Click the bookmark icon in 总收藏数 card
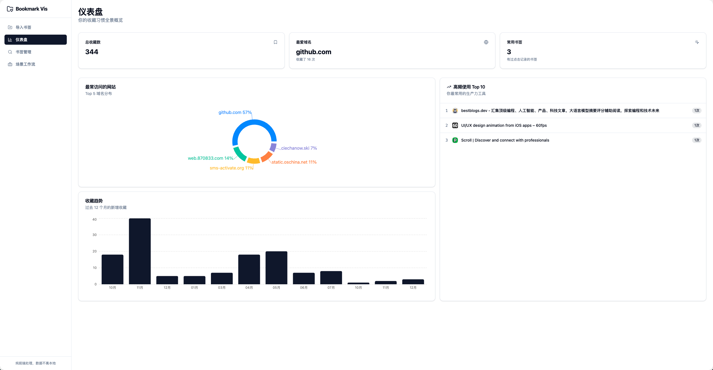 pos(275,42)
